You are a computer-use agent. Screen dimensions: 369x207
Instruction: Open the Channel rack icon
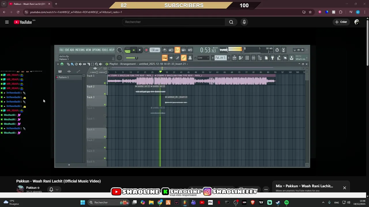pos(247,58)
